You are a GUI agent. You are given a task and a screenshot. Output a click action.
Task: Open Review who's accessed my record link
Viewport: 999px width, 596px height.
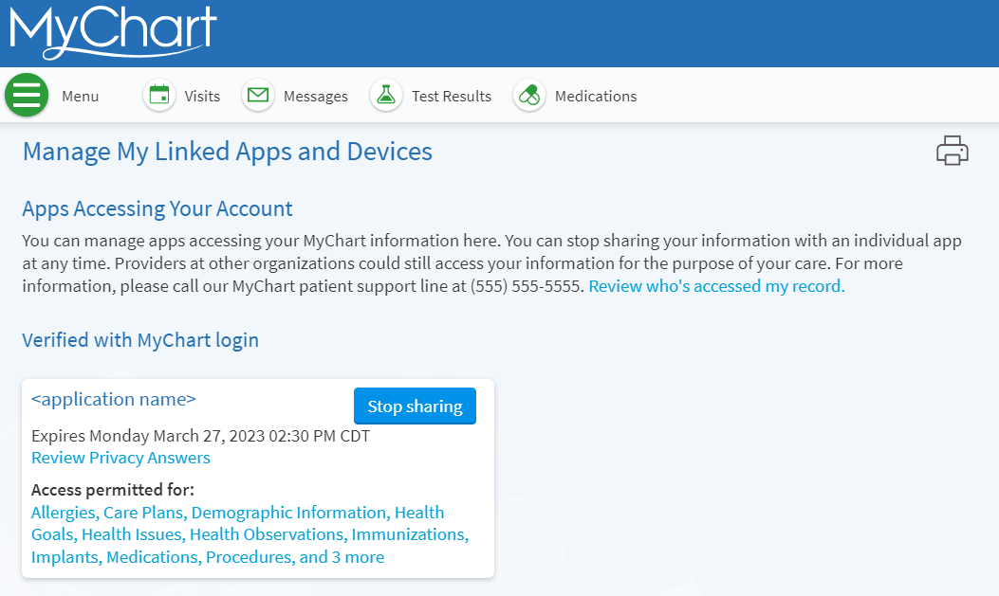(717, 286)
